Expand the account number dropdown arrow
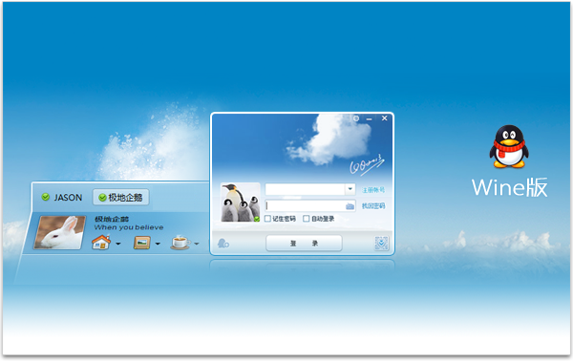This screenshot has height=363, width=573. [350, 189]
